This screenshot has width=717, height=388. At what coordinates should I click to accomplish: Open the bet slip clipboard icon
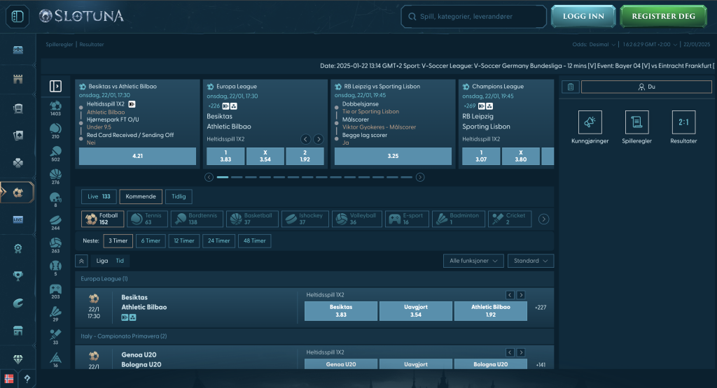[x=570, y=87]
